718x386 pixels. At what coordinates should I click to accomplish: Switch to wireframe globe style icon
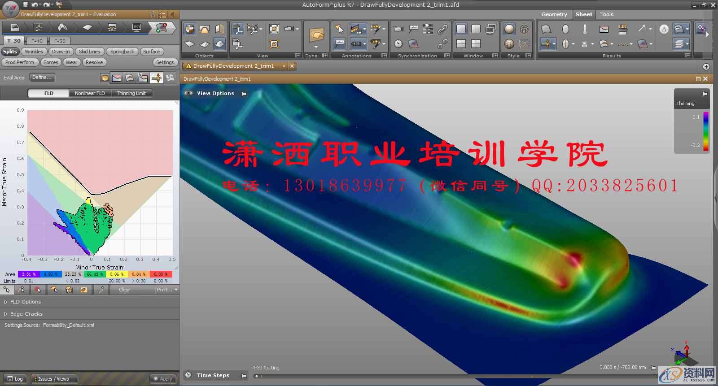[x=524, y=30]
